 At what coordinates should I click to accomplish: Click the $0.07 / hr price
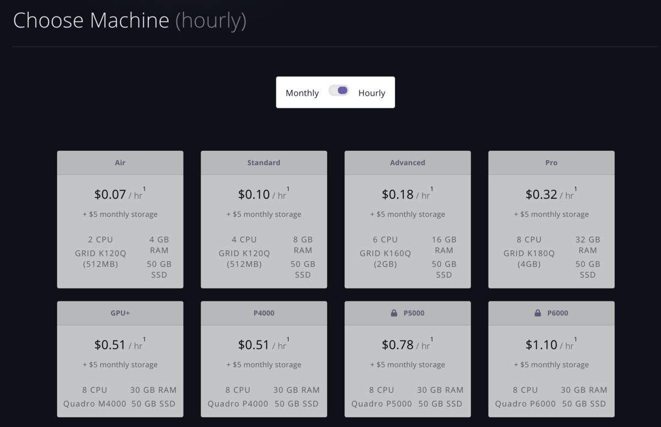[x=120, y=194]
